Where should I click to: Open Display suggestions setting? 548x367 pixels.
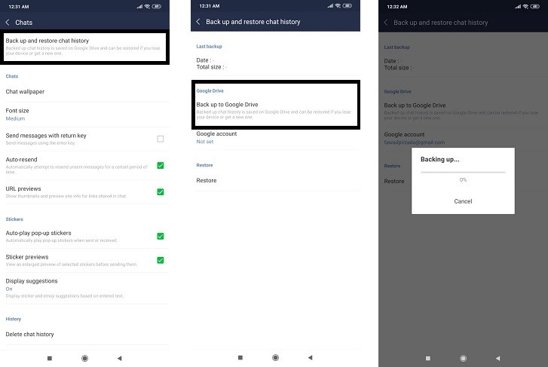click(x=84, y=289)
